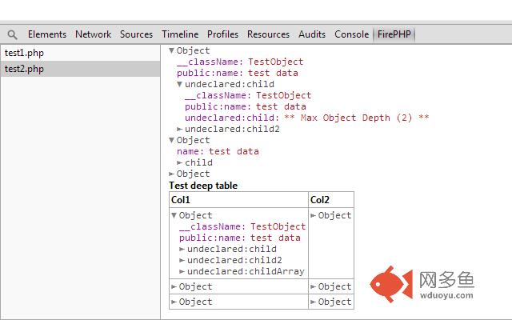Open the Network tab
This screenshot has width=512, height=320.
click(94, 34)
